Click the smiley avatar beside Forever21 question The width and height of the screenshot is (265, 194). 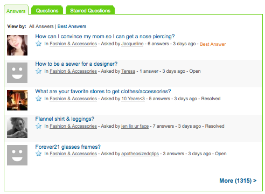(17, 155)
